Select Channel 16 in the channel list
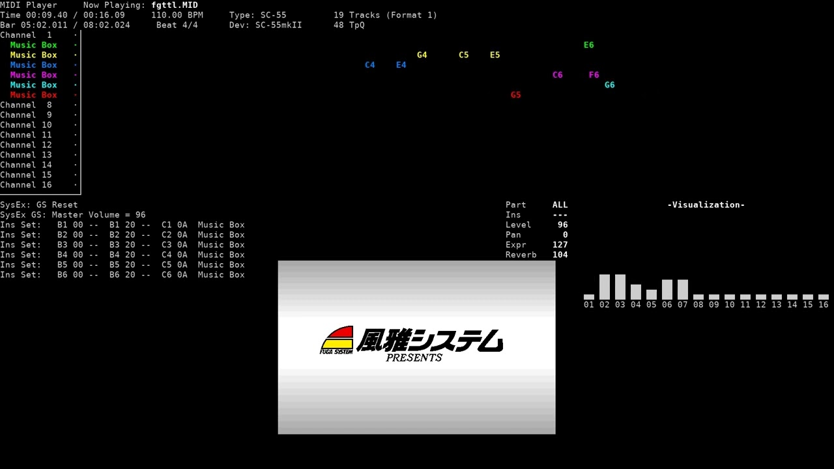This screenshot has height=469, width=834. pos(26,185)
